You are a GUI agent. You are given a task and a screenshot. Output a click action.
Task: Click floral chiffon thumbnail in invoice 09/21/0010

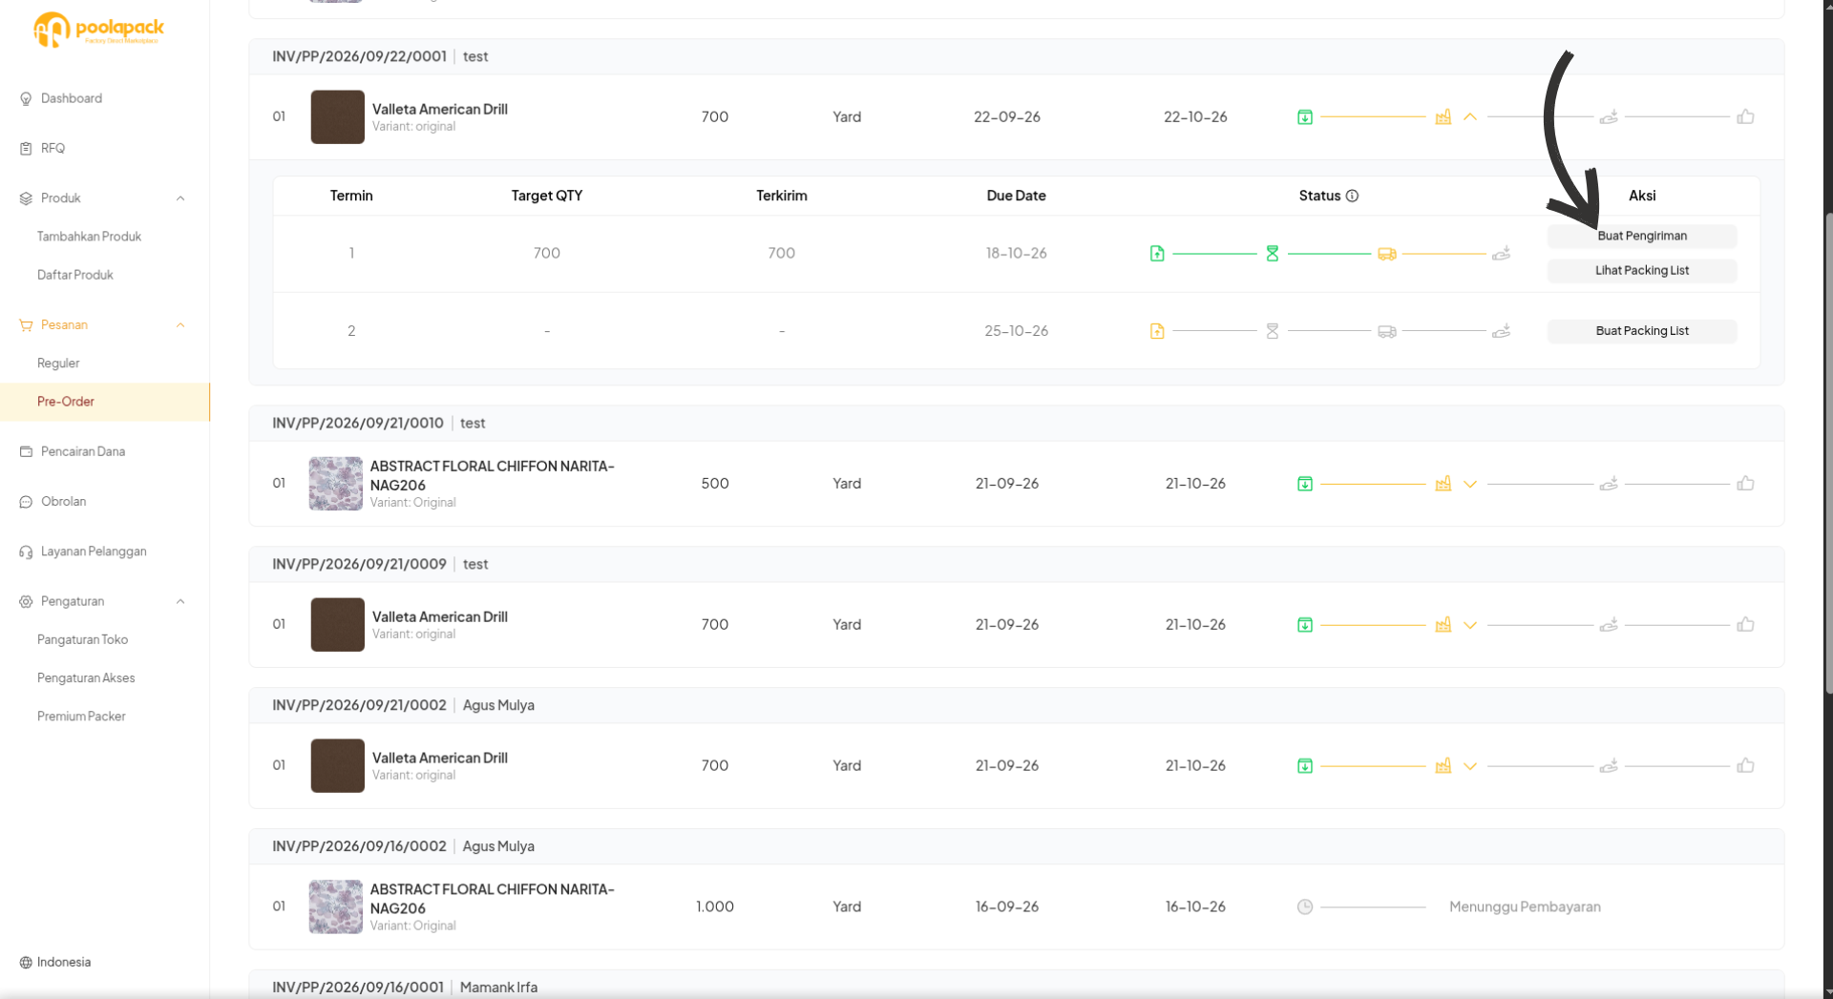coord(336,484)
